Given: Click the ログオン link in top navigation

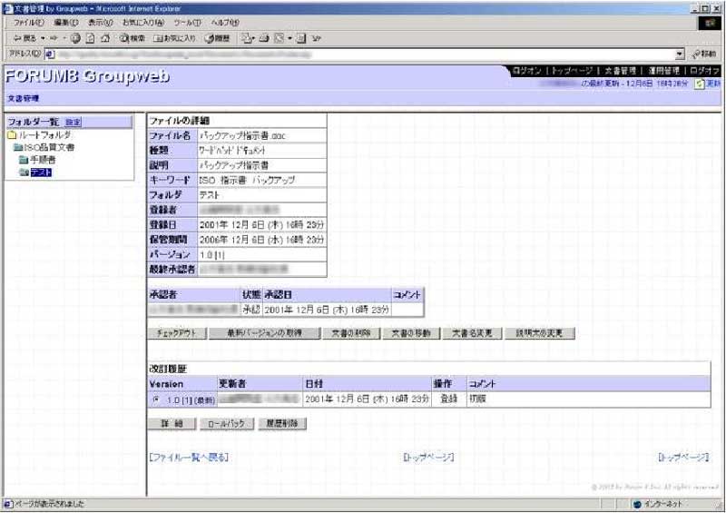Looking at the screenshot, I should pyautogui.click(x=527, y=71).
